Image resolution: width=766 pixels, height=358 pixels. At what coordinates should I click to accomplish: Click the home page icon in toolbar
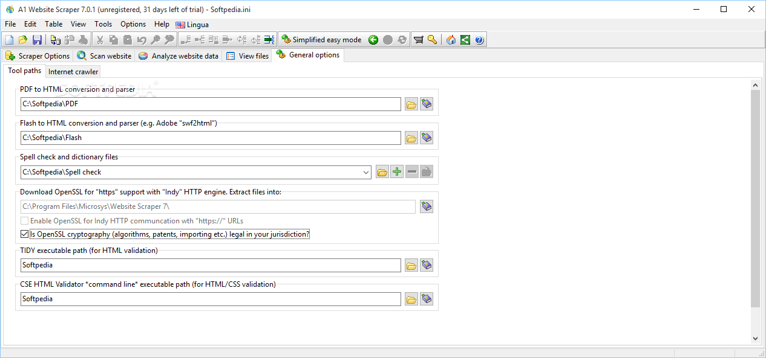tap(451, 40)
